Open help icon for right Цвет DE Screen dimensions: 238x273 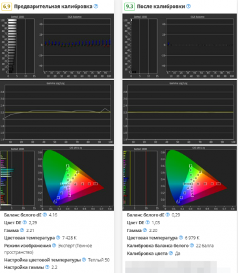coord(148,223)
